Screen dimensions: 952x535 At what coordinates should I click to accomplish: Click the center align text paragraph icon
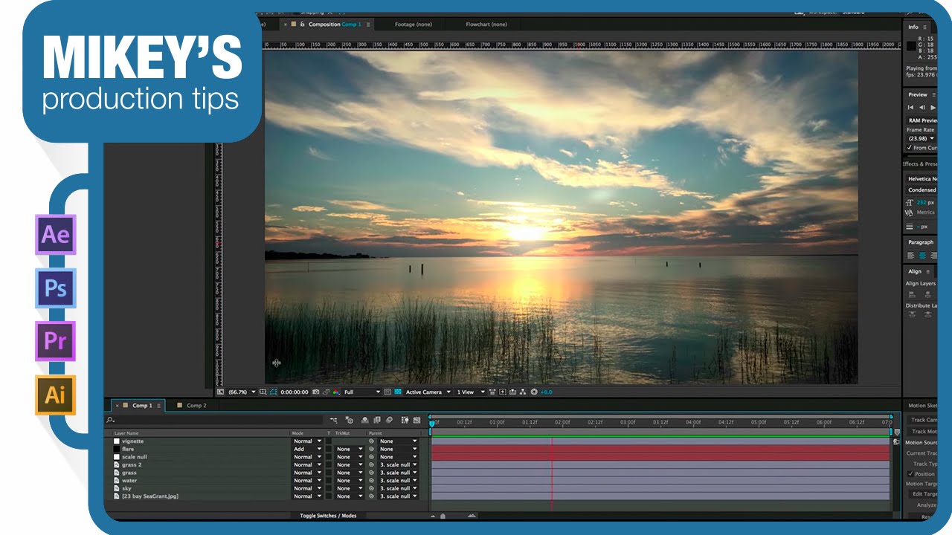tap(922, 256)
